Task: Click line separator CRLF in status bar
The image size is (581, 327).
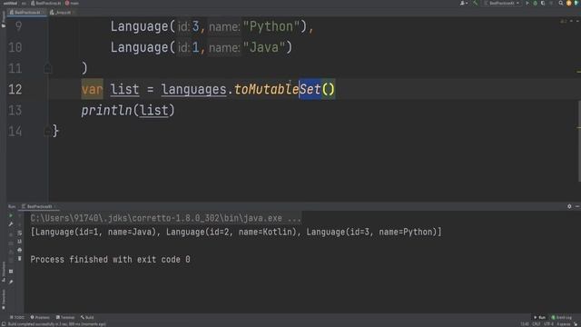Action: point(537,324)
